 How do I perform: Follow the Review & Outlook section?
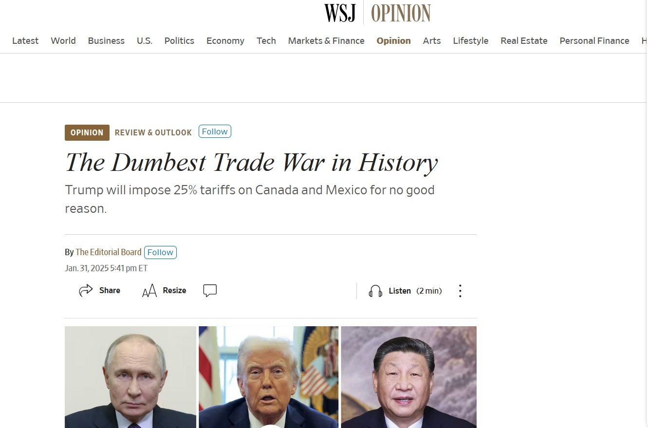click(215, 131)
